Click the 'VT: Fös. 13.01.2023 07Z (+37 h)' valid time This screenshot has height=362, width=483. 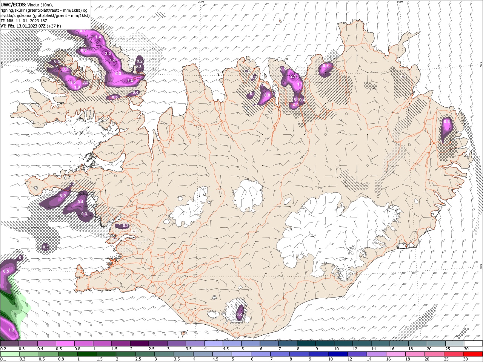31,26
